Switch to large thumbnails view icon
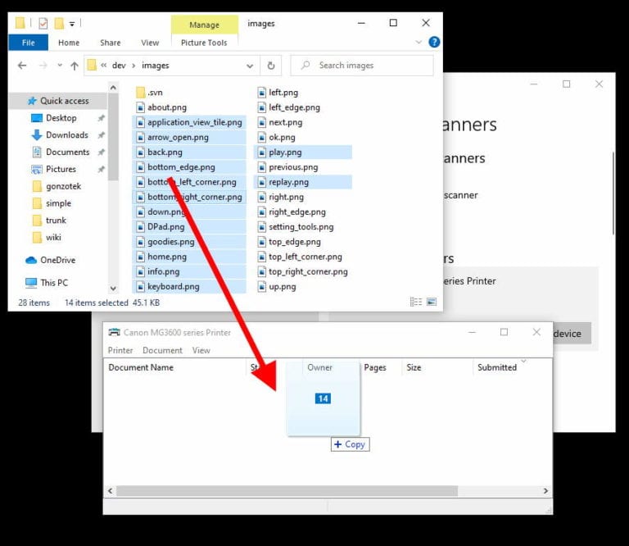629x546 pixels. (x=432, y=302)
